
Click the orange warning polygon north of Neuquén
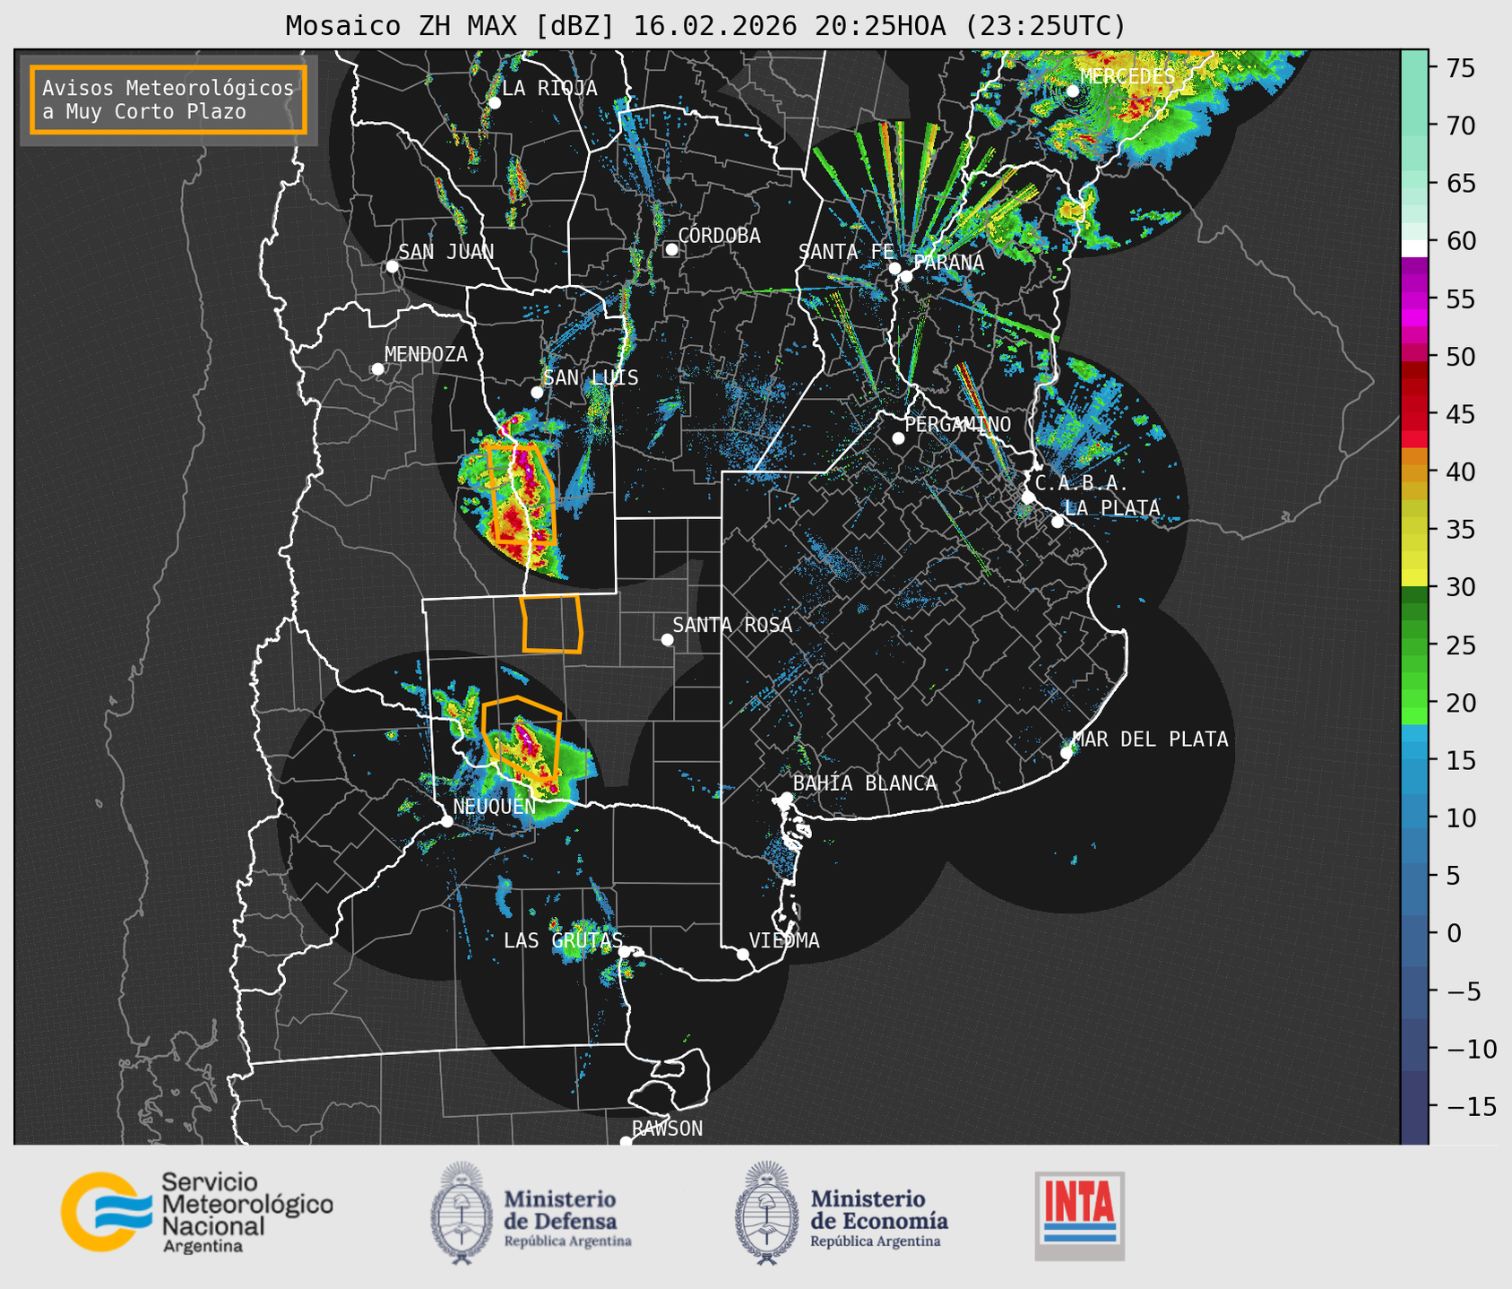(521, 738)
